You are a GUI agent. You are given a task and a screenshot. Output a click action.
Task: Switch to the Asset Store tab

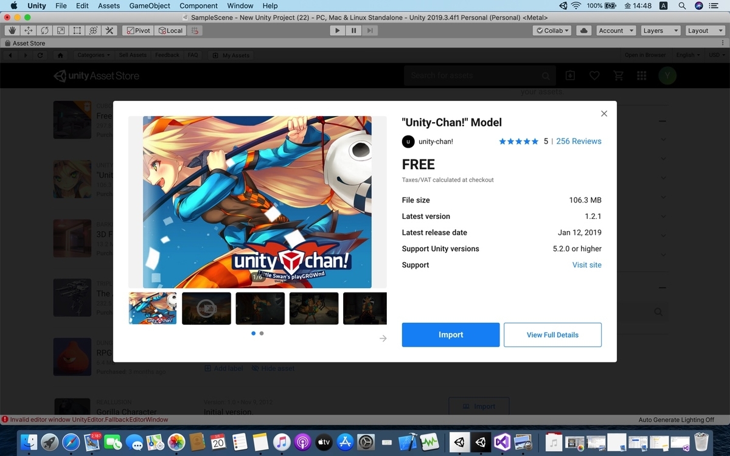tap(25, 43)
